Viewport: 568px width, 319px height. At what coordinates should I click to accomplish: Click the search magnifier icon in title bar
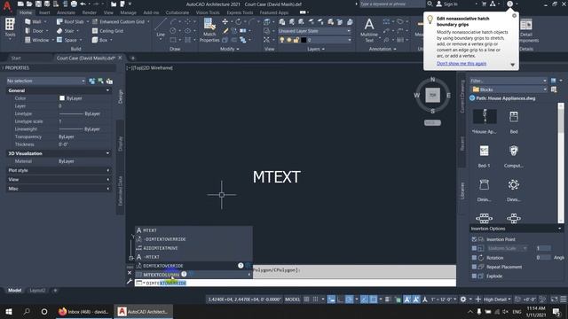click(430, 4)
